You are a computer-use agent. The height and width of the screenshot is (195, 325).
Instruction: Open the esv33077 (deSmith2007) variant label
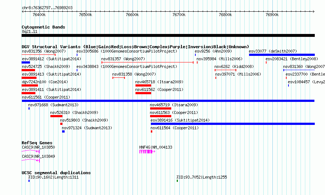click(273, 51)
